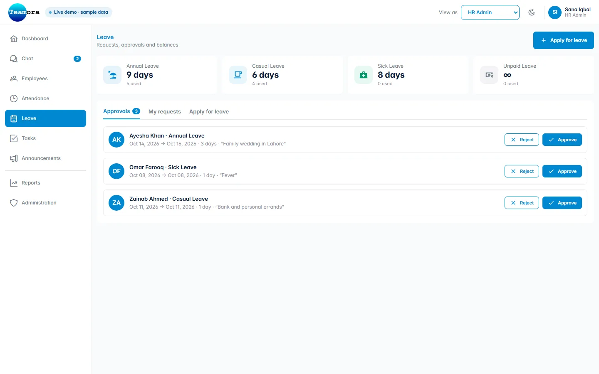Toggle dark mode moon icon
599x374 pixels.
coord(532,12)
